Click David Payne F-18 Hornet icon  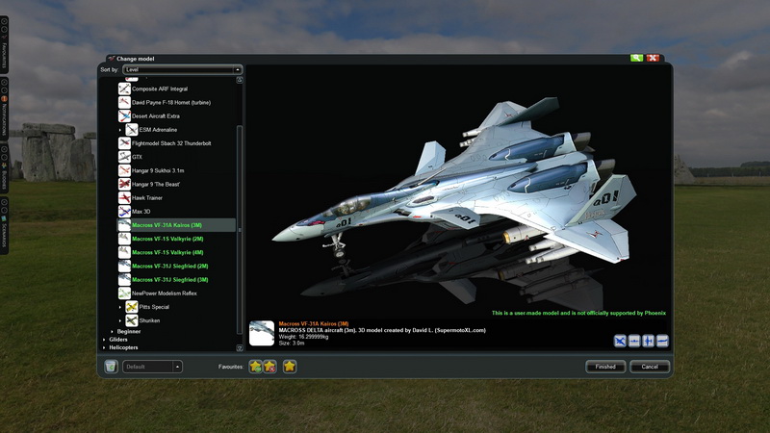click(x=124, y=103)
